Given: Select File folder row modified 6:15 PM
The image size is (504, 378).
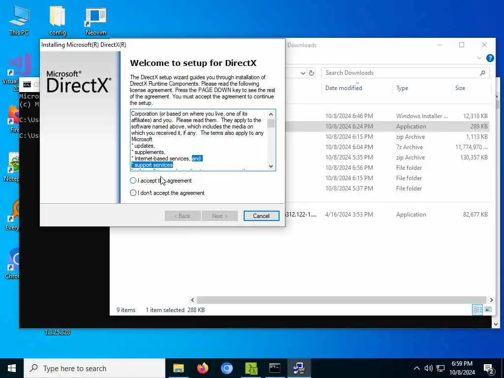Looking at the screenshot, I should (x=387, y=178).
